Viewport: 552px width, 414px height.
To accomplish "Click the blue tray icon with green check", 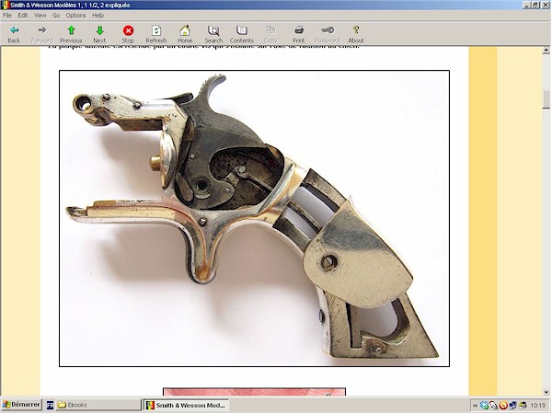I will [x=485, y=405].
